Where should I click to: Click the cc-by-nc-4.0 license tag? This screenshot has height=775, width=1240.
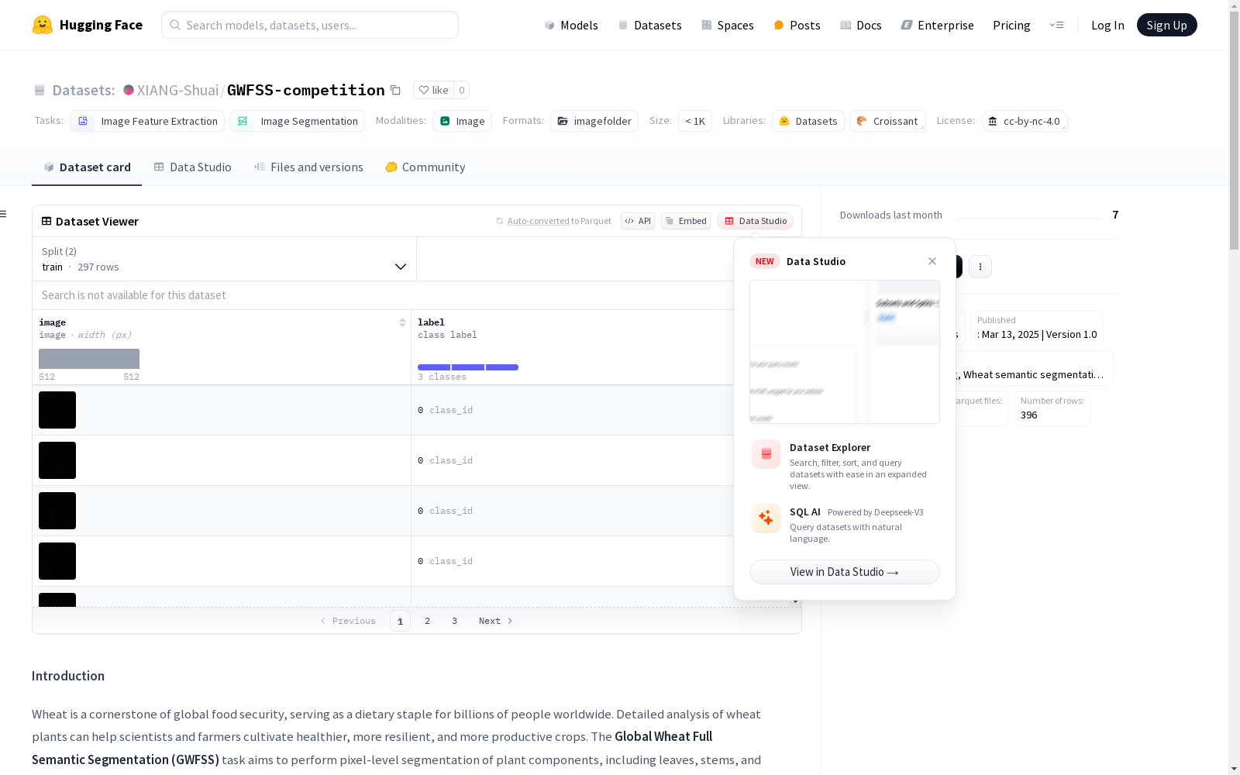click(x=1024, y=121)
